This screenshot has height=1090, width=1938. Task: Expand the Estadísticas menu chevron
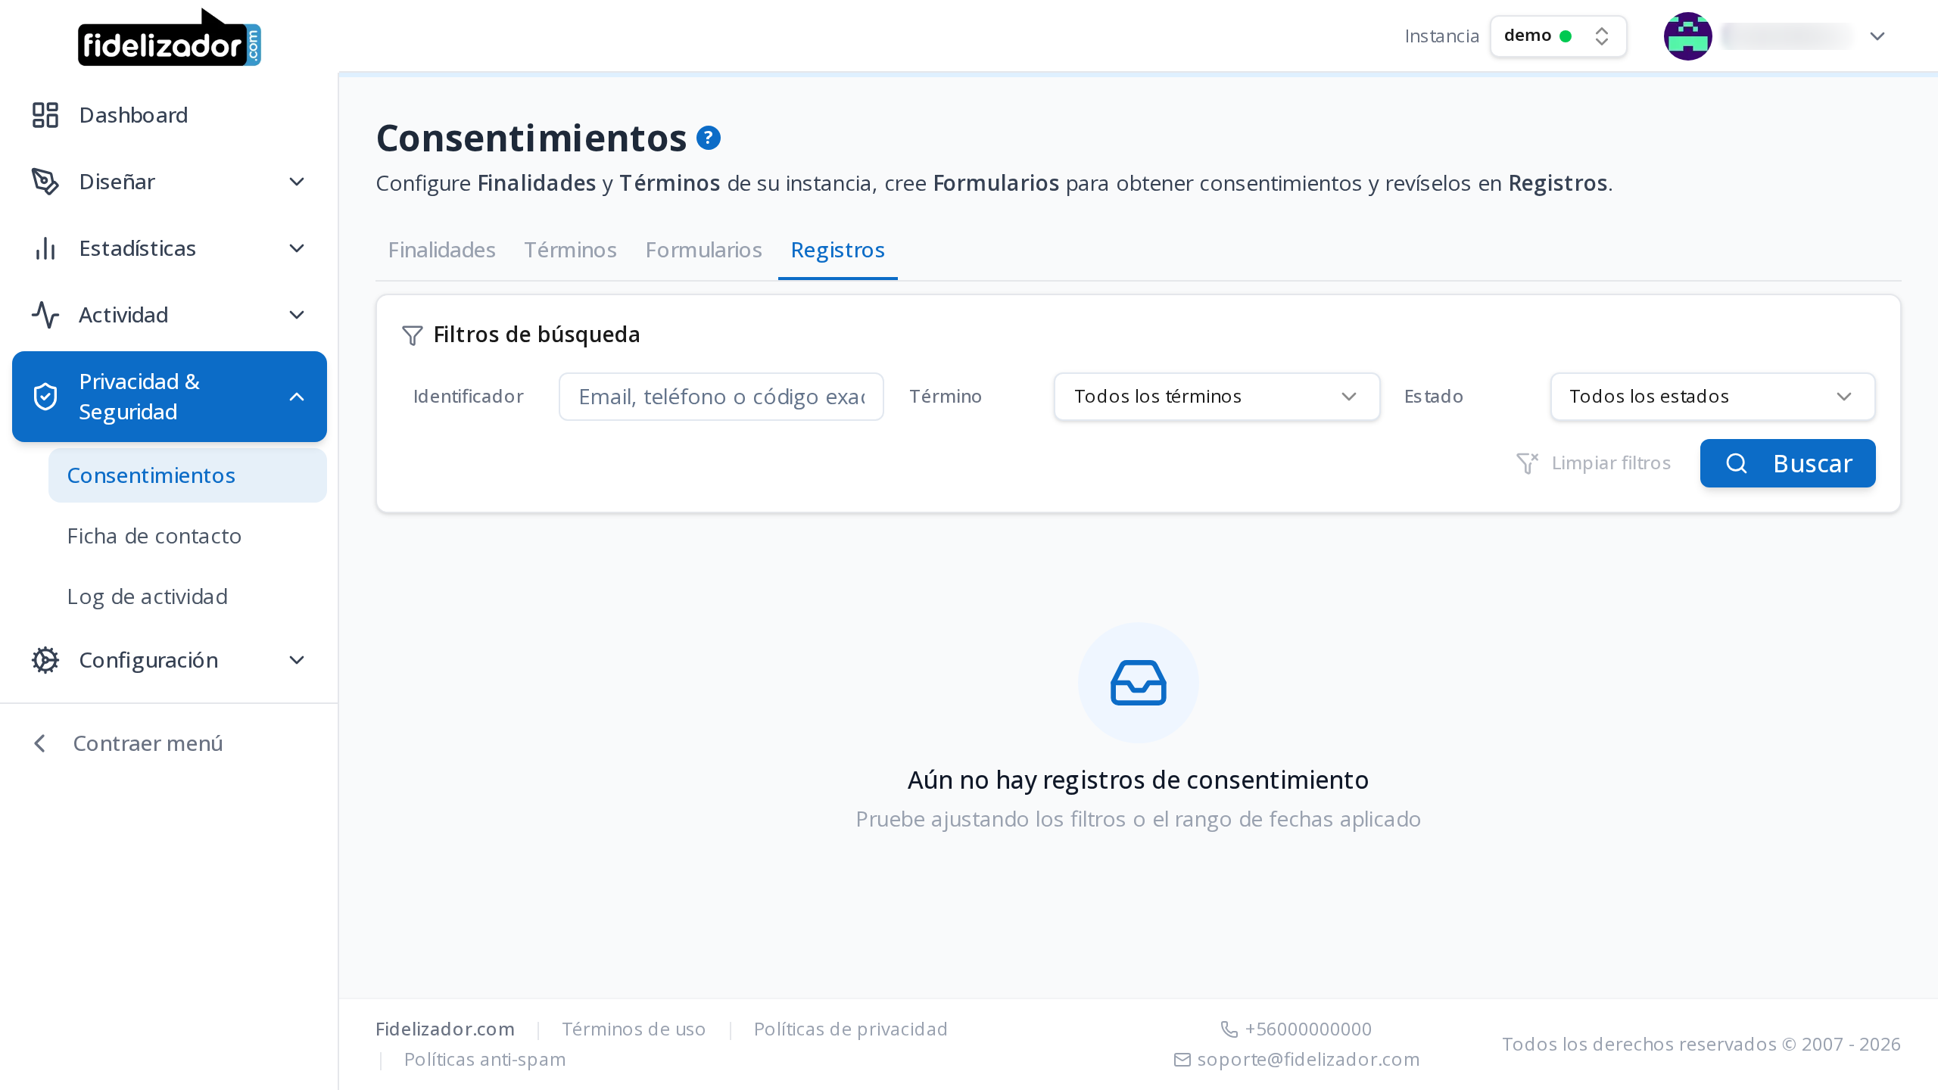(x=297, y=248)
